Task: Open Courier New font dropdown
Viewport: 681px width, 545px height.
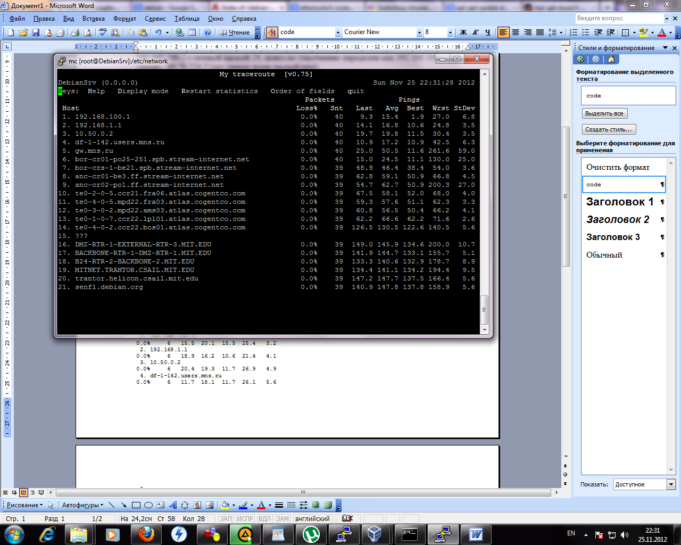Action: point(419,32)
